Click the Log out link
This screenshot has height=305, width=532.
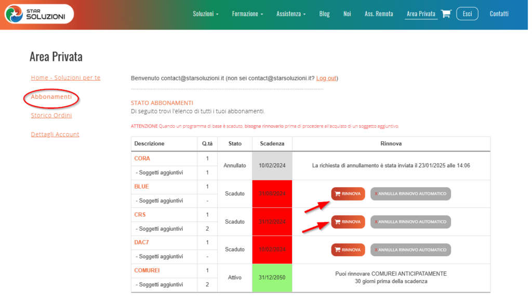pos(326,78)
